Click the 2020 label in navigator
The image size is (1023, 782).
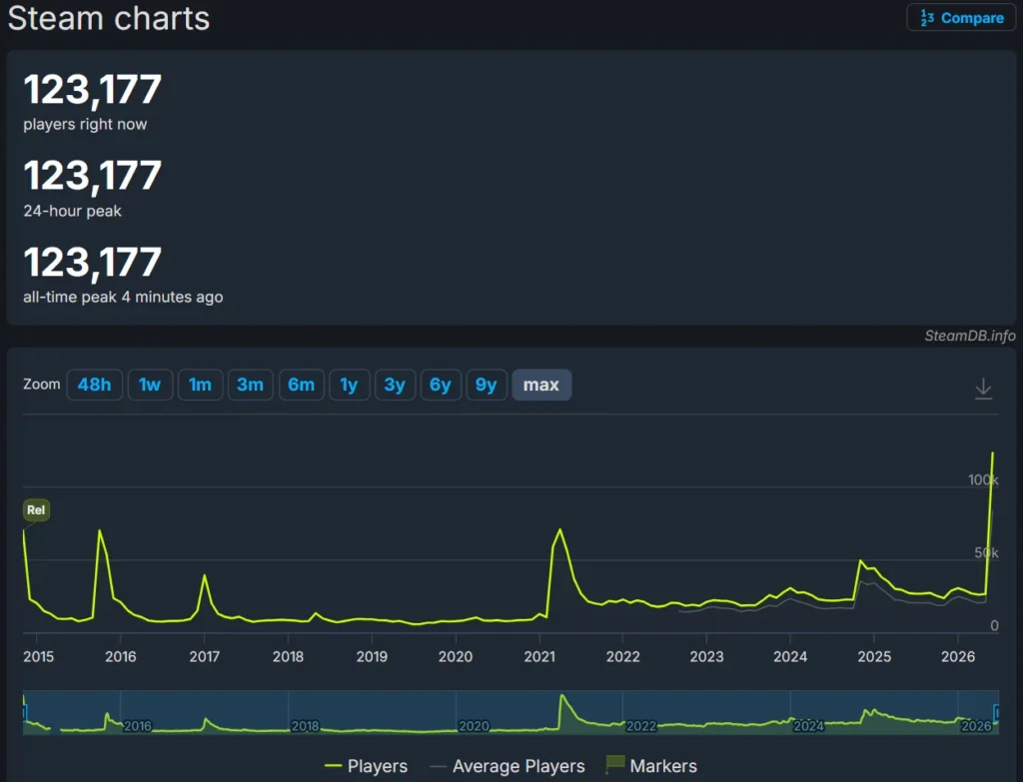(474, 726)
